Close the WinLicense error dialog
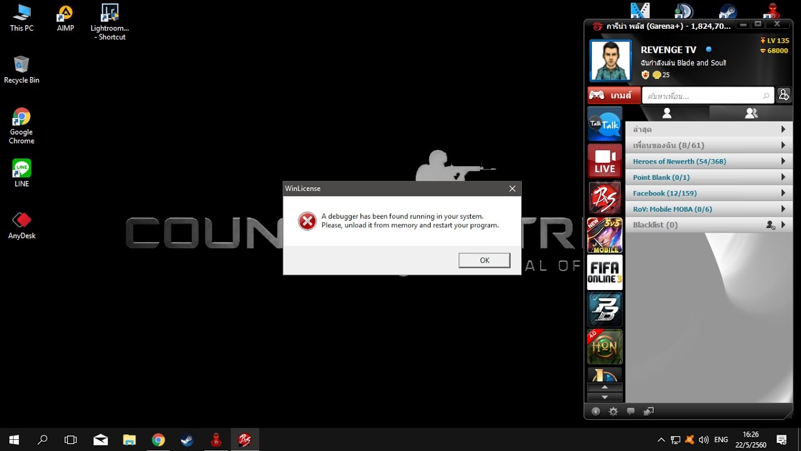Image resolution: width=801 pixels, height=451 pixels. (x=512, y=189)
